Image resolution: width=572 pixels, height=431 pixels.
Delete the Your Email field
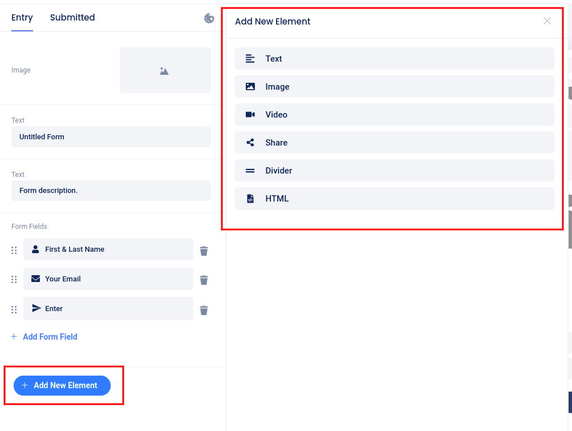coord(204,280)
